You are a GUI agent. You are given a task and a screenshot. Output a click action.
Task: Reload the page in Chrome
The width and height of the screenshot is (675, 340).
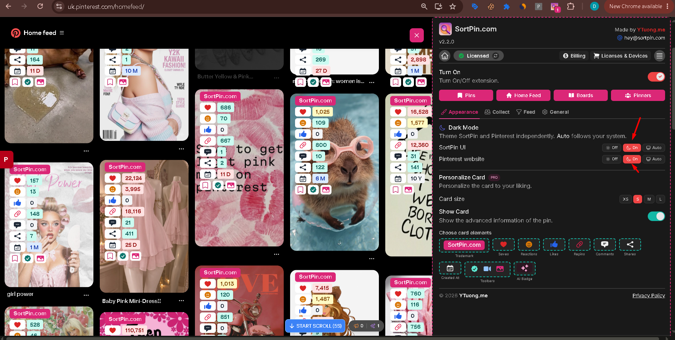[x=40, y=6]
